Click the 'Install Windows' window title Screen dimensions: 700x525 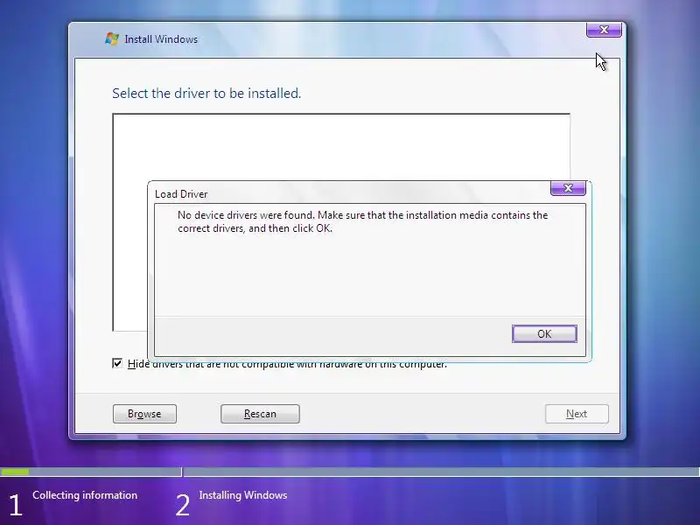(x=161, y=39)
